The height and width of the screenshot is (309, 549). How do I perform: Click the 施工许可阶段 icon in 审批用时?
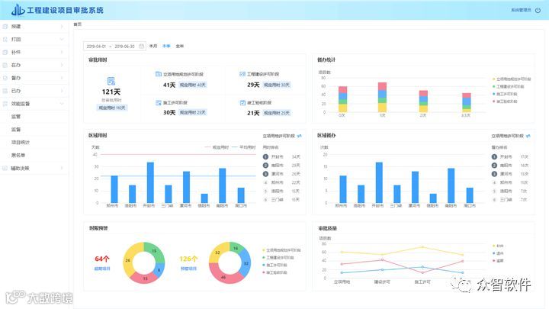click(159, 103)
